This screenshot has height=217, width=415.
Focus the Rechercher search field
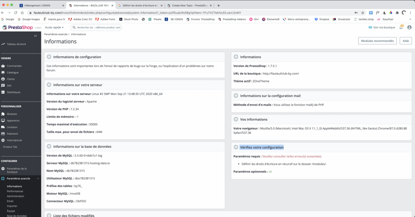[x=96, y=27]
